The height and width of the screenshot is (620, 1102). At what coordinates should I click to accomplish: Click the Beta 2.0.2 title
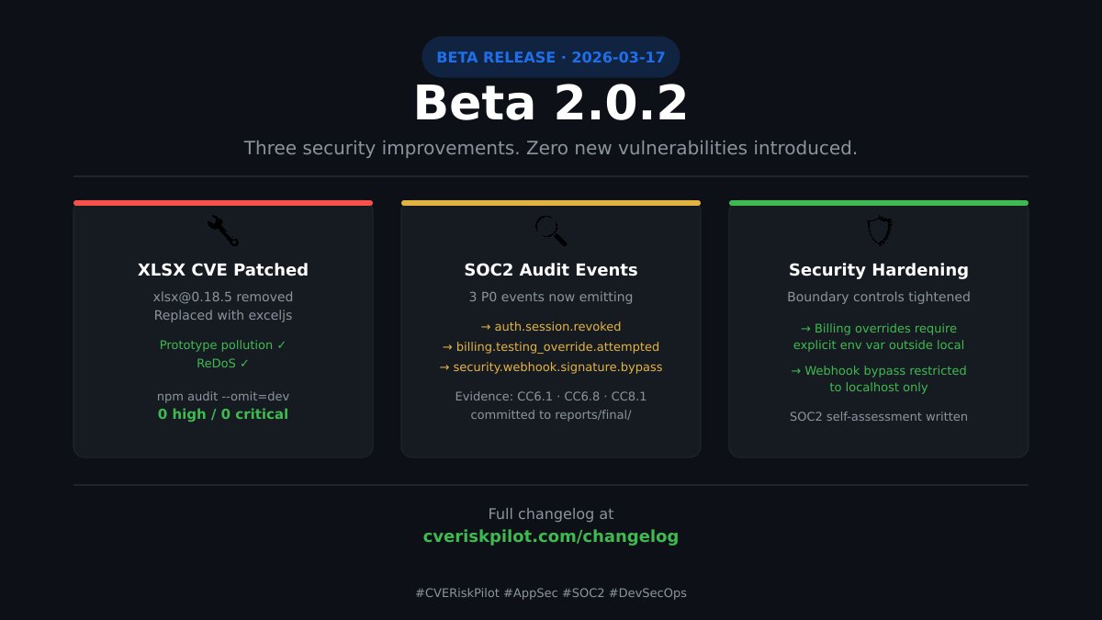pos(551,104)
